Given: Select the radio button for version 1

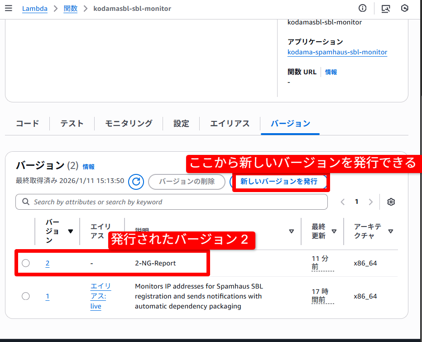Looking at the screenshot, I should [26, 296].
